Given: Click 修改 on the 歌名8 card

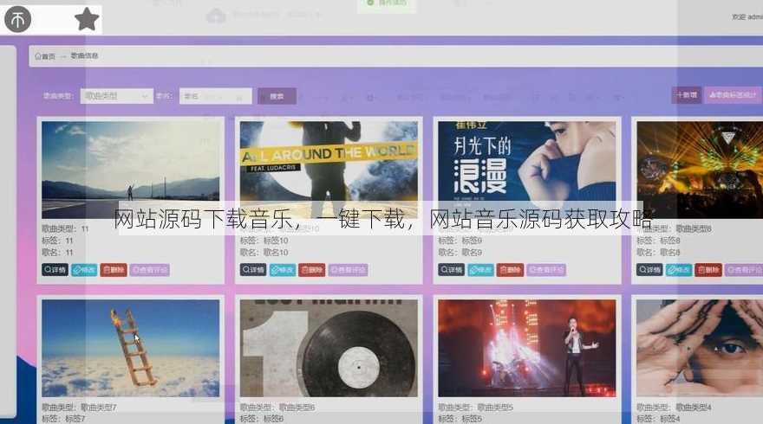Looking at the screenshot, I should (x=678, y=270).
